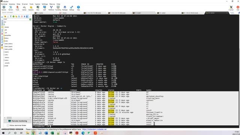The width and height of the screenshot is (240, 135).
Task: Open the Macros menu
Action: pos(52,4)
